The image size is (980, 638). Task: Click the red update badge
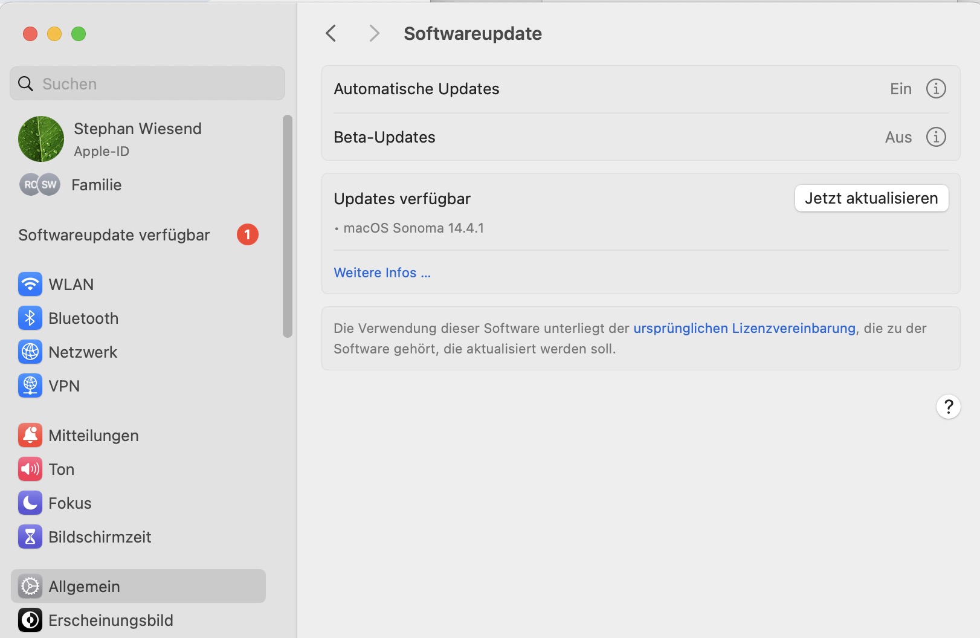coord(248,234)
